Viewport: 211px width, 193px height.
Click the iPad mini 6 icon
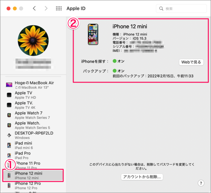tap(9, 145)
